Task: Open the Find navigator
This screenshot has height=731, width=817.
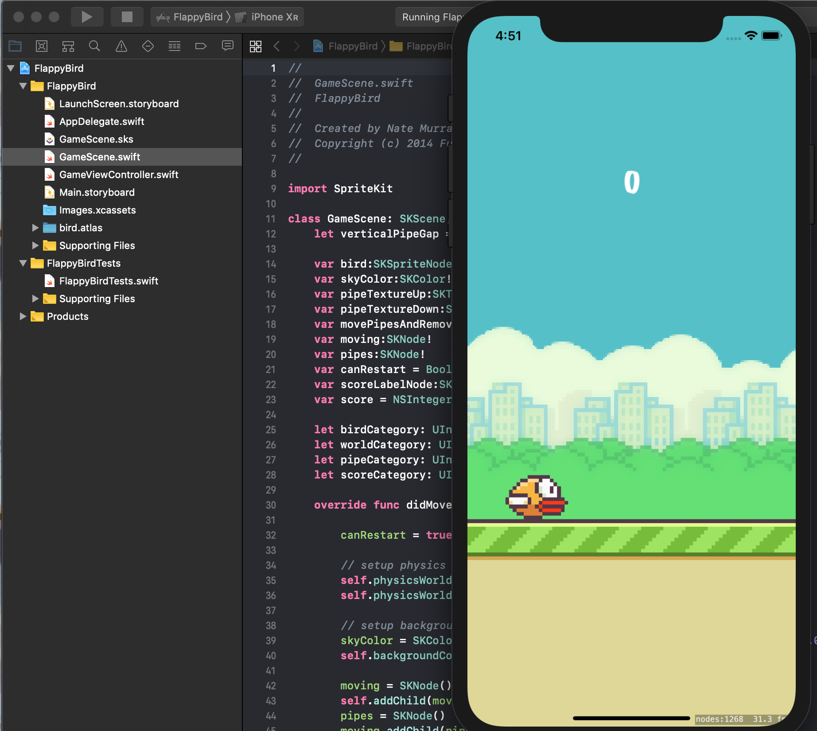Action: tap(94, 46)
